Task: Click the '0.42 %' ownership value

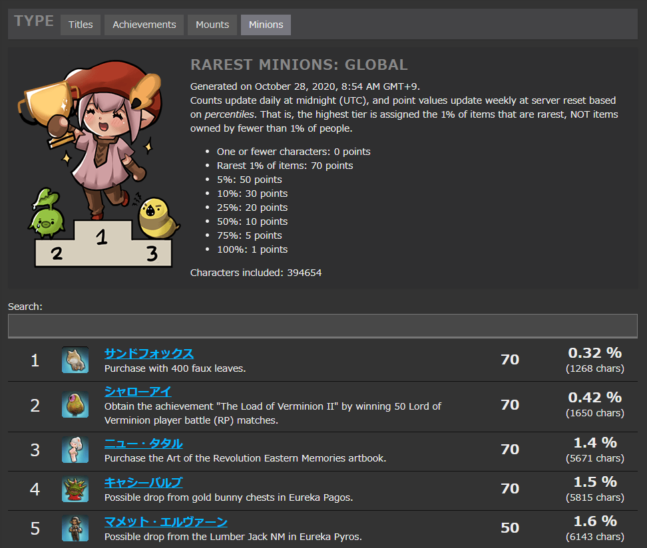Action: [x=594, y=398]
